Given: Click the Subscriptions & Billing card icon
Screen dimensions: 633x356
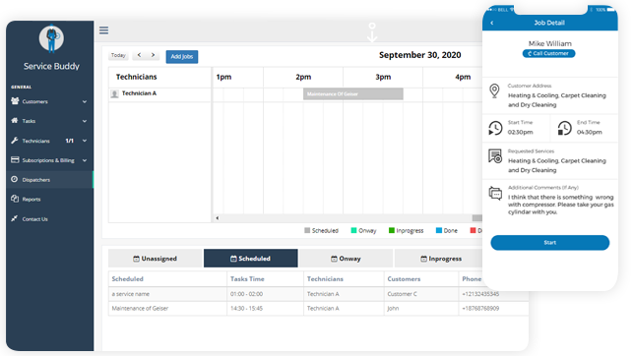Looking at the screenshot, I should click(15, 159).
